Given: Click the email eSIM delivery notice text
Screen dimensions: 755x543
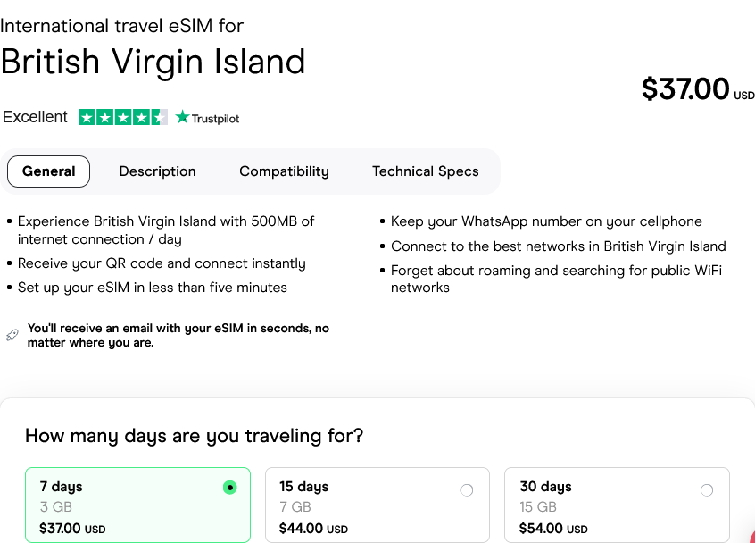Looking at the screenshot, I should tap(178, 335).
